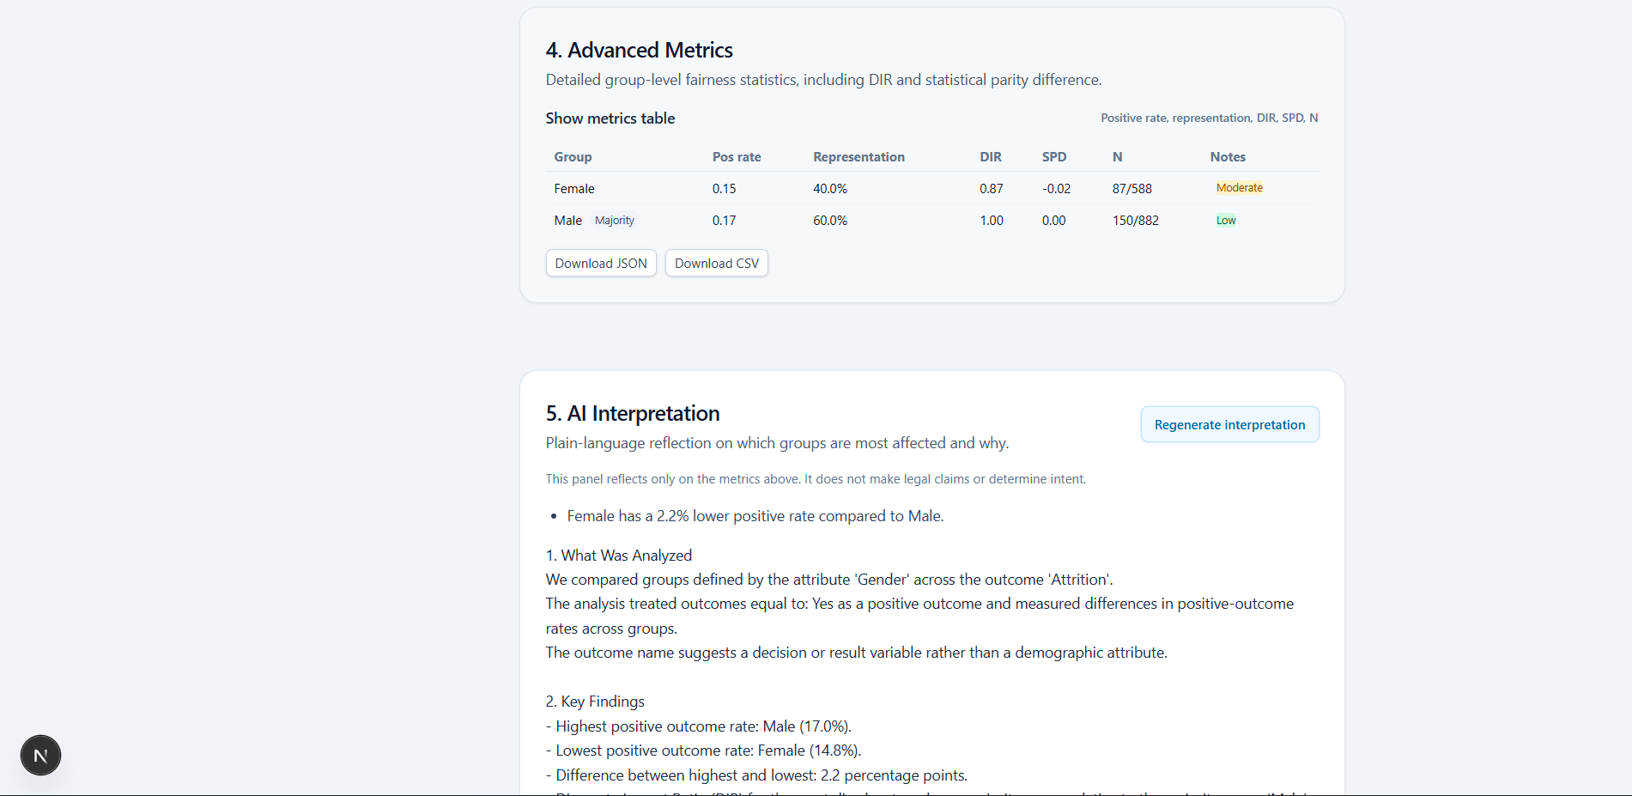Image resolution: width=1632 pixels, height=796 pixels.
Task: Click the Download CSV button
Action: 716,264
